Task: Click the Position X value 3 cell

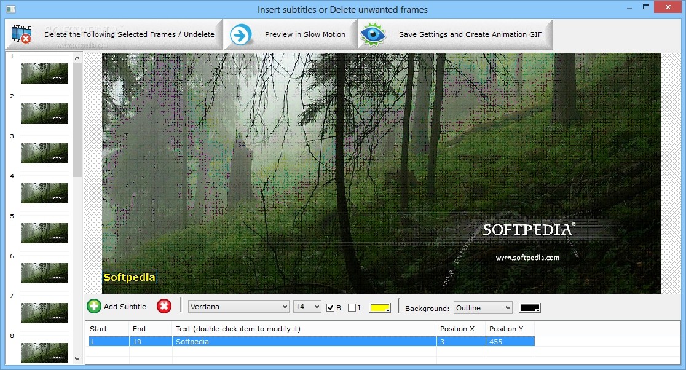Action: pyautogui.click(x=461, y=342)
